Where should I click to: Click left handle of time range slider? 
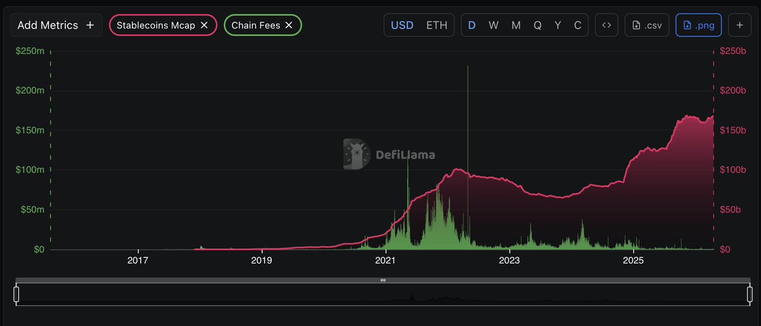(17, 294)
